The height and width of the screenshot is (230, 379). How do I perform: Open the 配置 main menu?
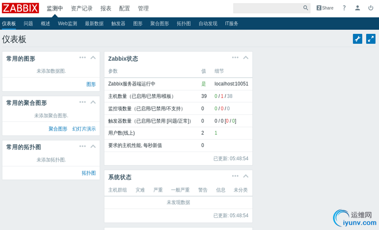pos(124,8)
